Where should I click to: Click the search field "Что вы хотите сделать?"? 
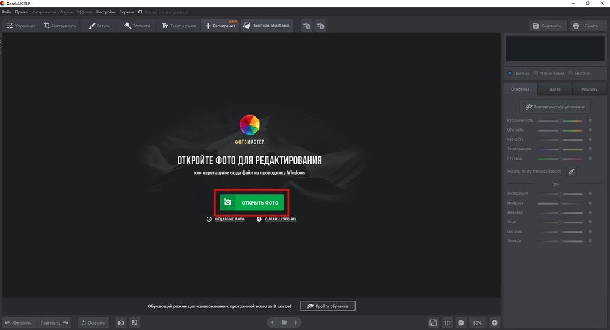tap(170, 12)
